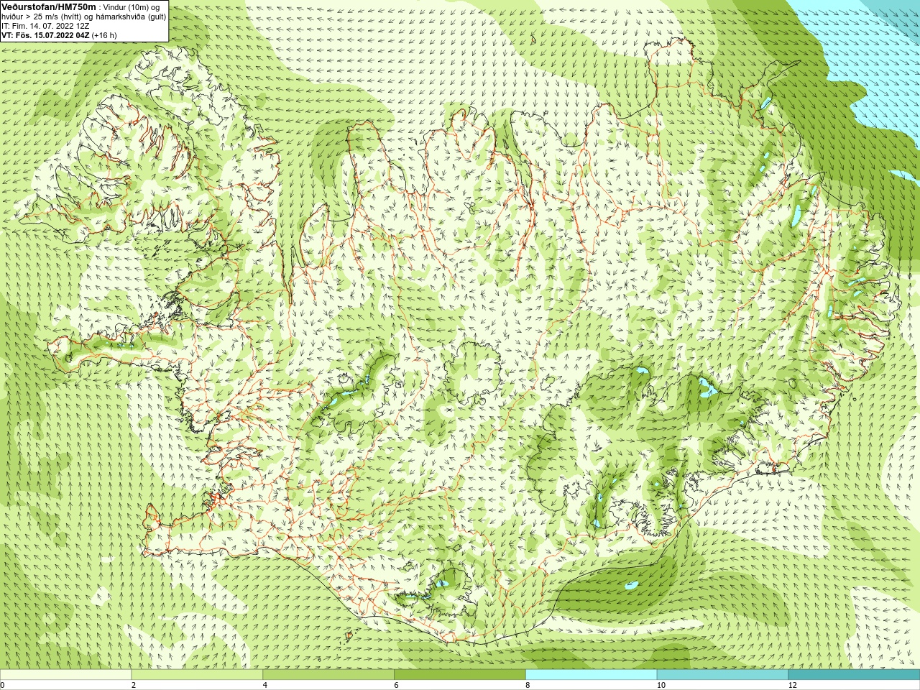Screen dimensions: 920x690
Task: Click the '4' label on the color scale
Action: click(x=265, y=685)
